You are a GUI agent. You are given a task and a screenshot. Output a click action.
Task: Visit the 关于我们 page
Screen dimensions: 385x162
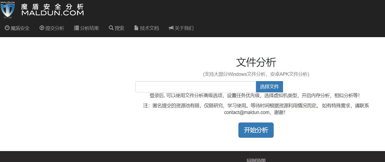pos(183,28)
